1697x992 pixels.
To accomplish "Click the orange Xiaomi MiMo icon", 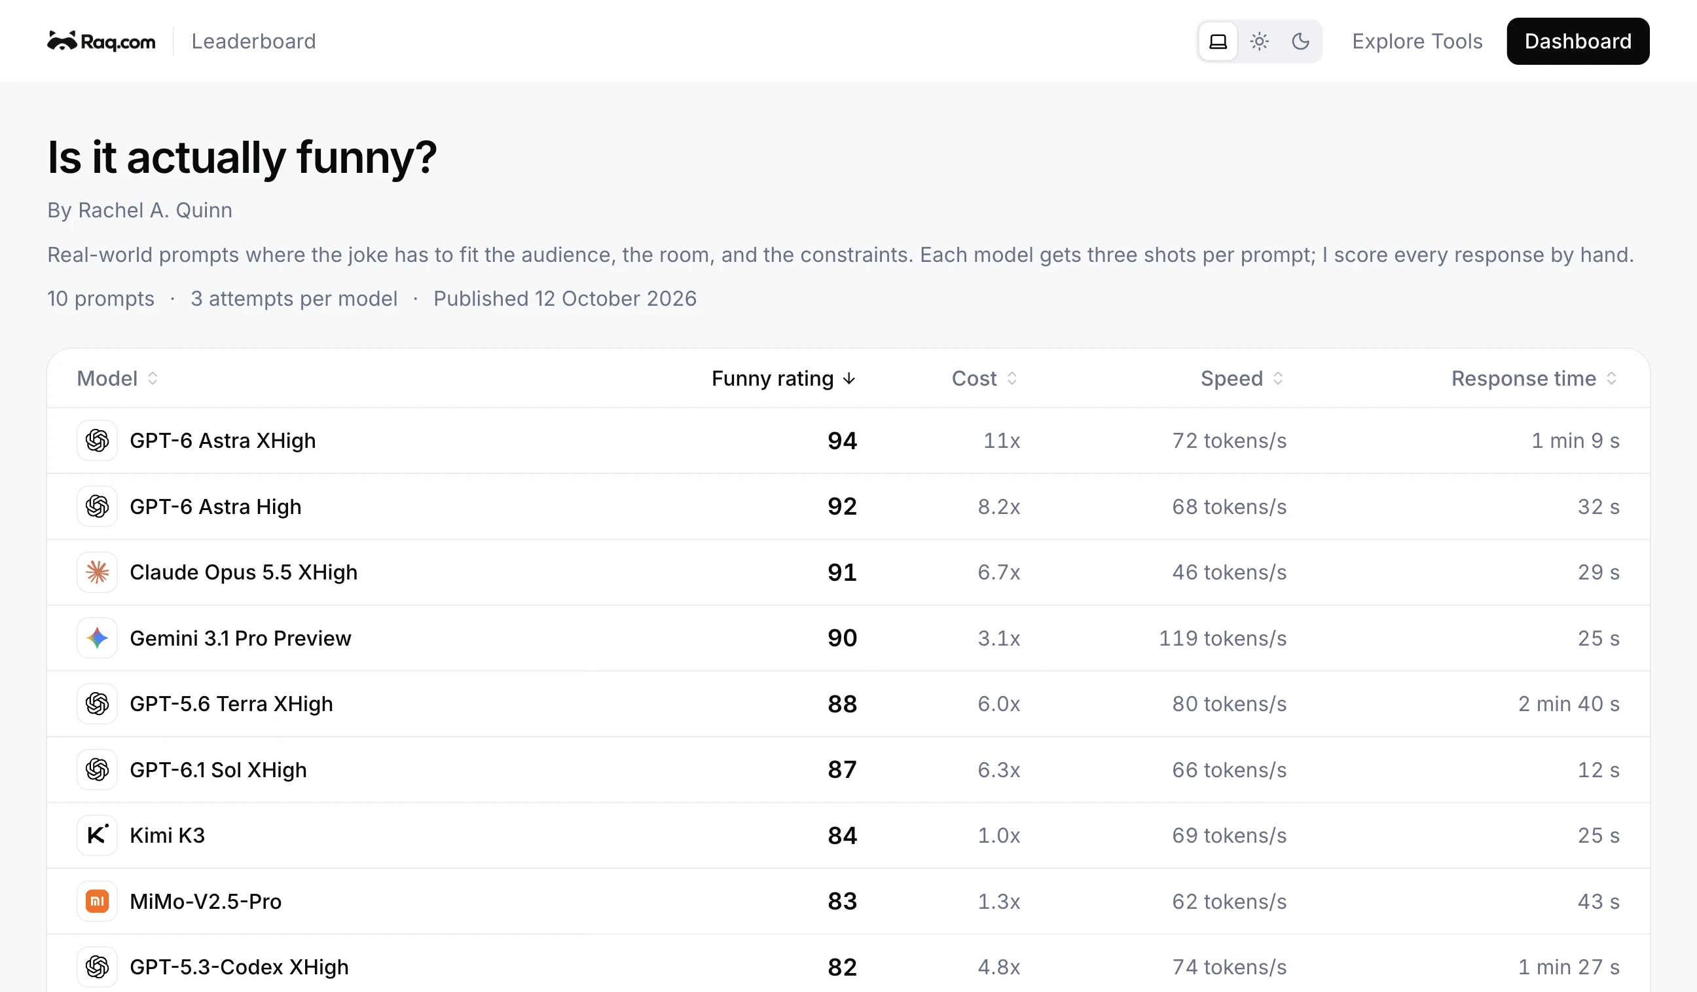I will click(x=97, y=901).
